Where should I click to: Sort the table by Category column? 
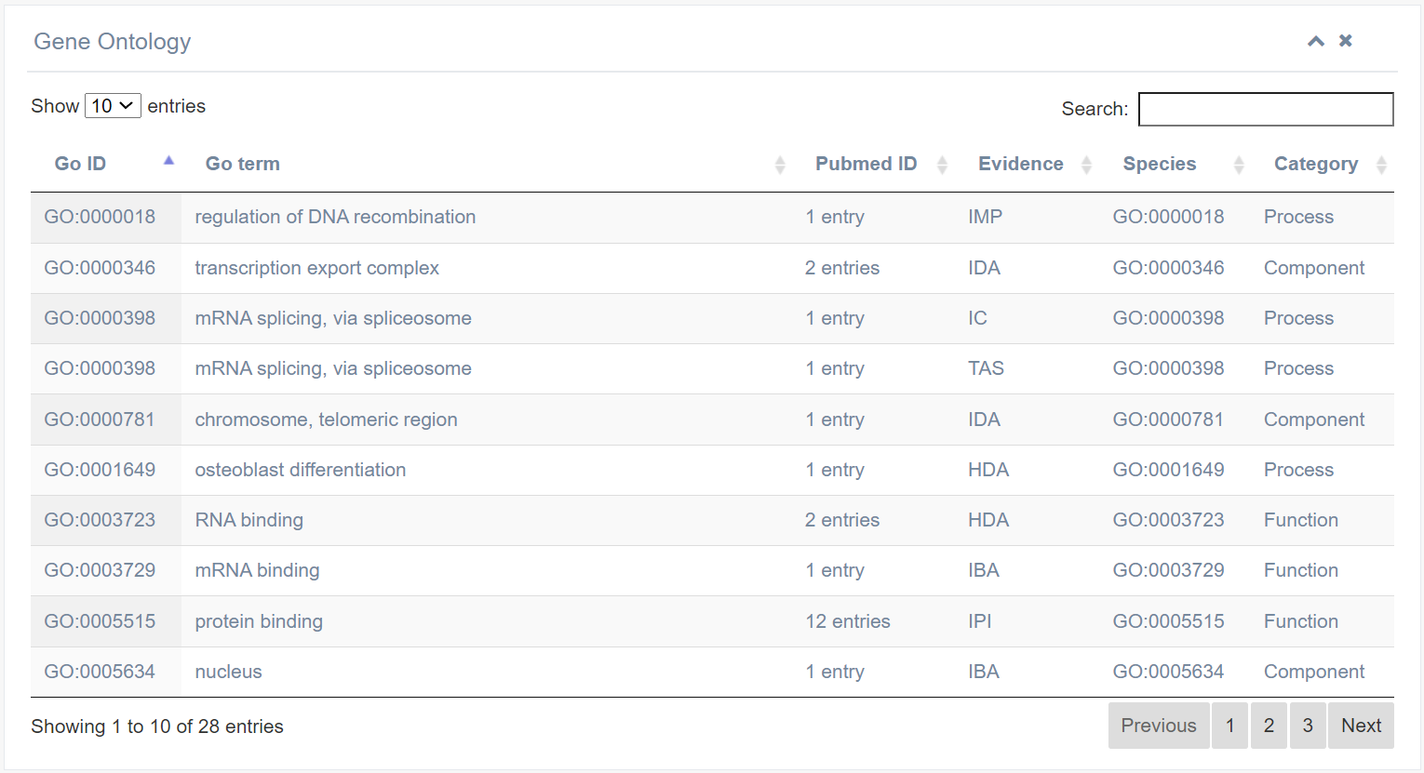click(1323, 164)
